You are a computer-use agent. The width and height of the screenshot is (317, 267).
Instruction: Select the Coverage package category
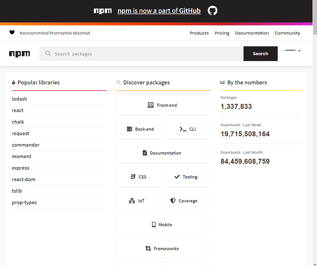[x=184, y=201]
